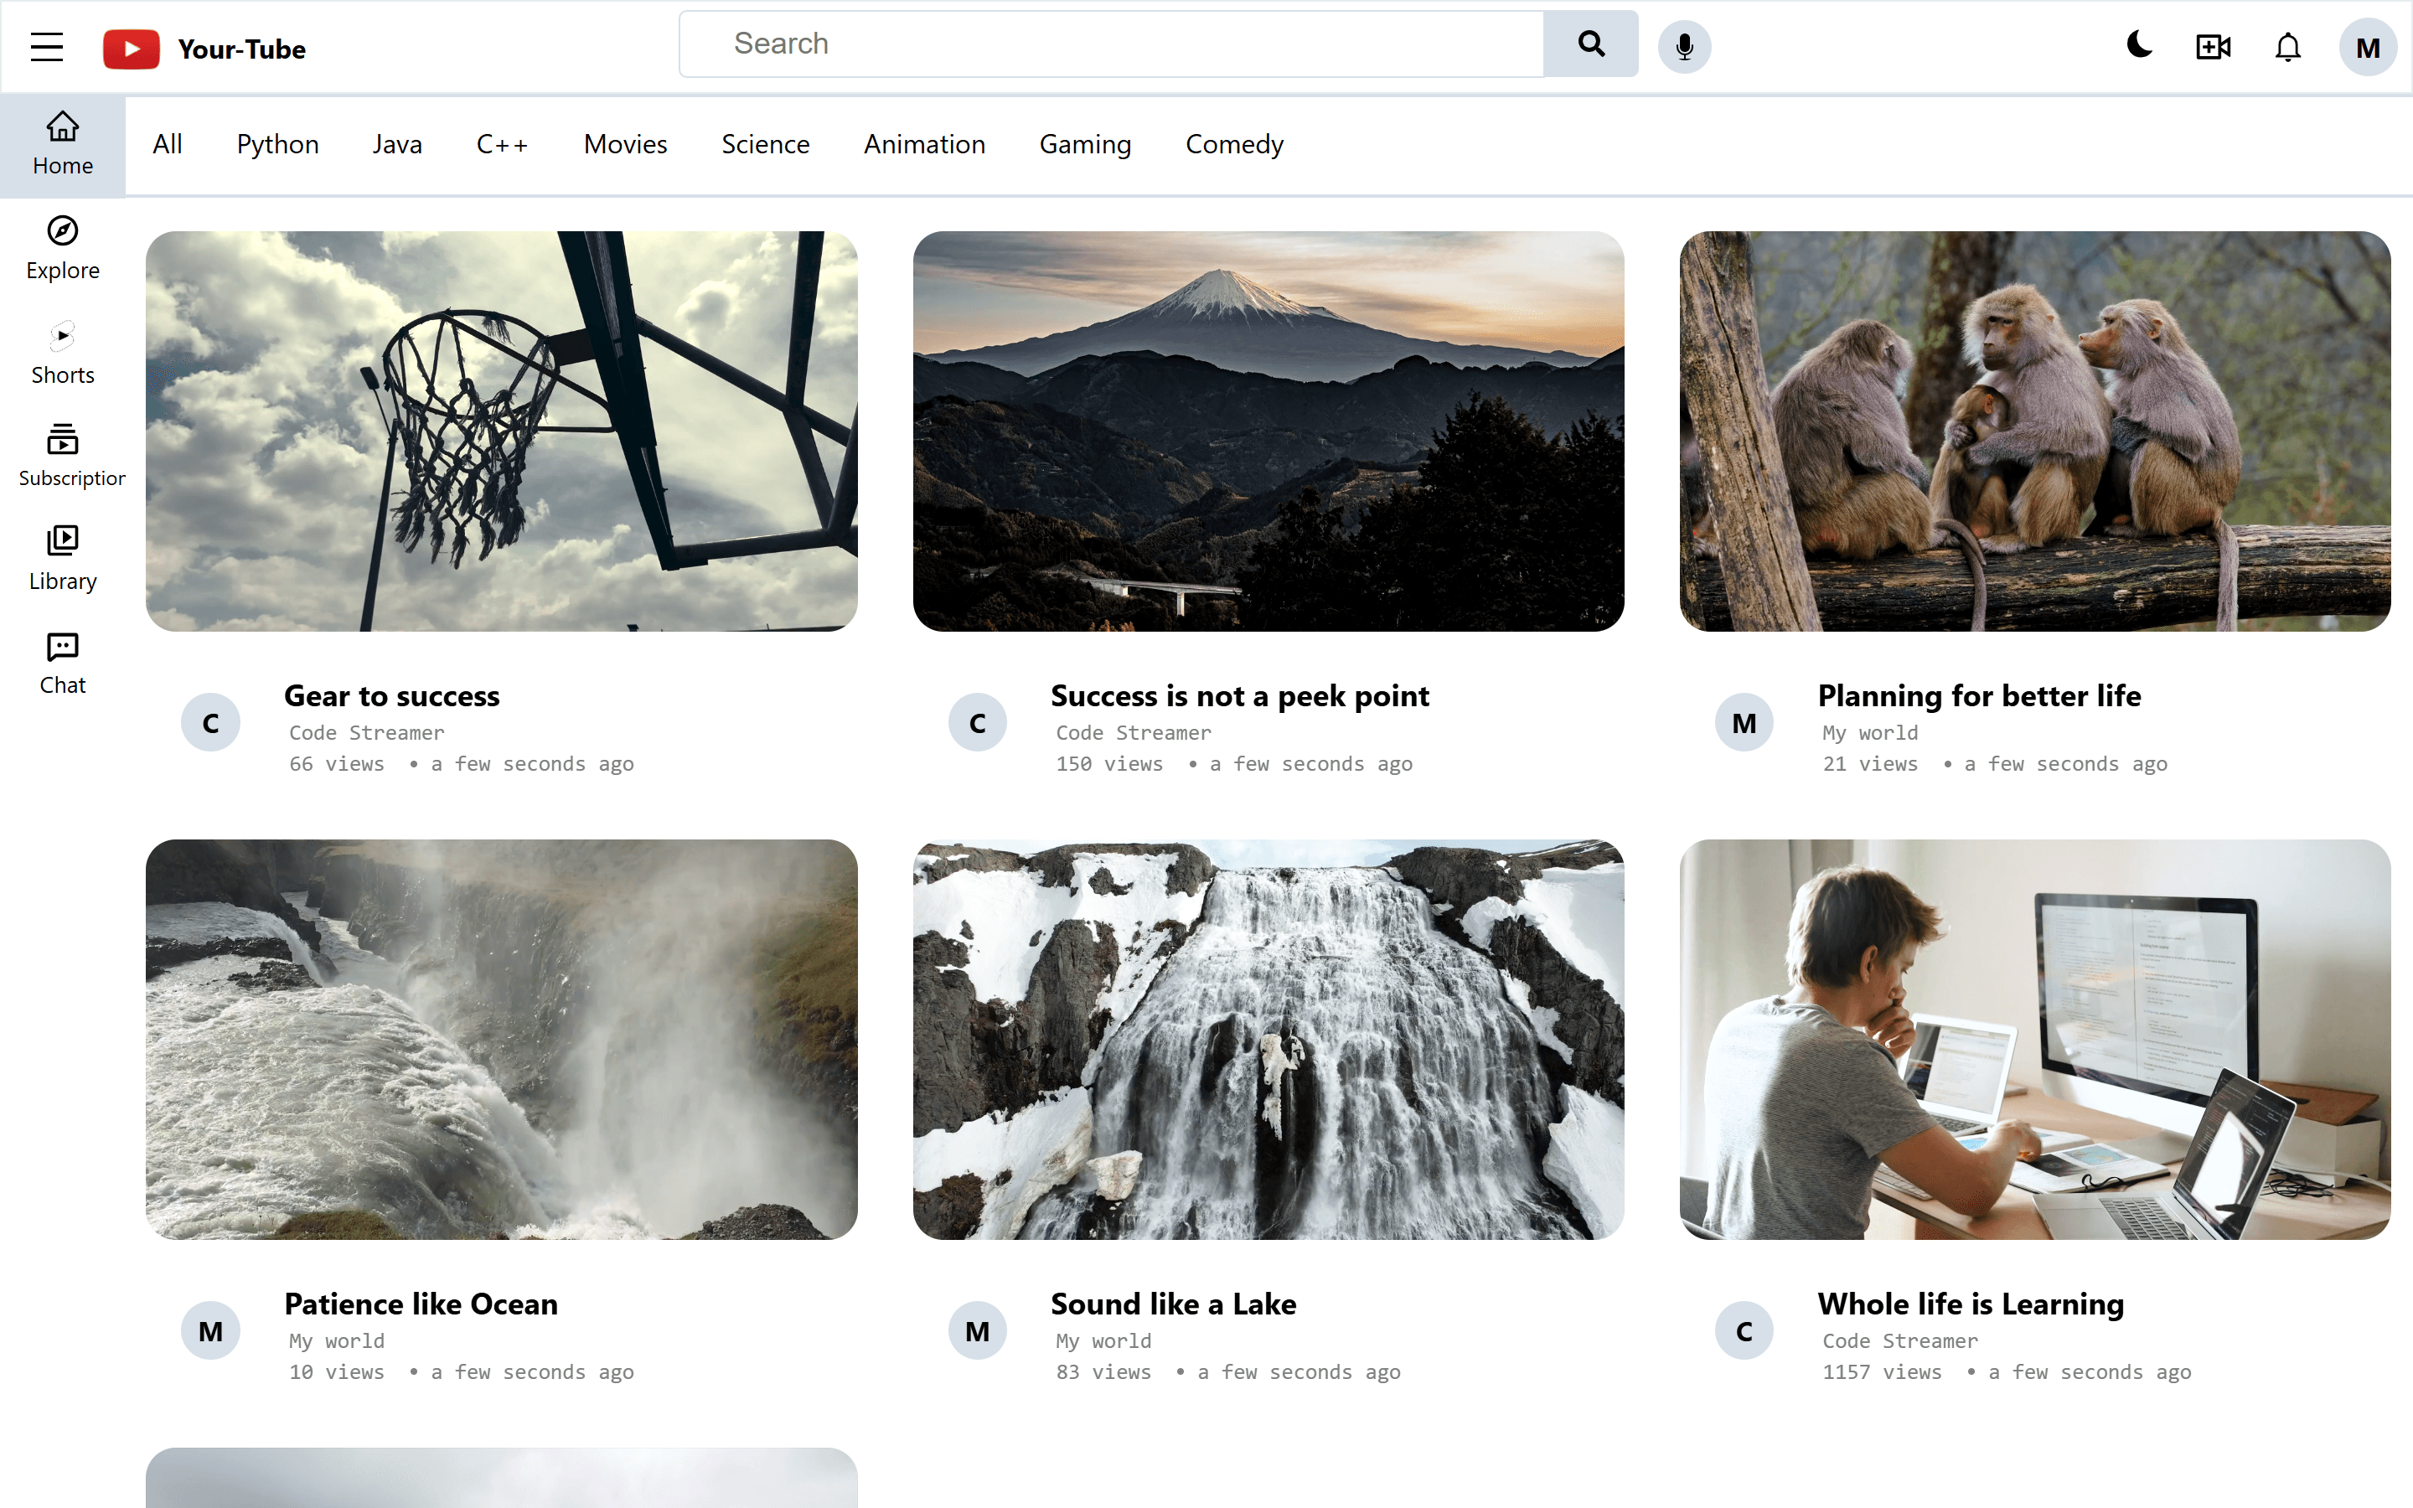Click Code Streamer under Whole life is Learning
Viewport: 2413px width, 1508px height.
1900,1341
